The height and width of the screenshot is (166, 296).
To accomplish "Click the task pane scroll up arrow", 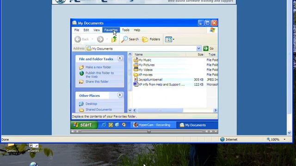I will click(x=129, y=54).
